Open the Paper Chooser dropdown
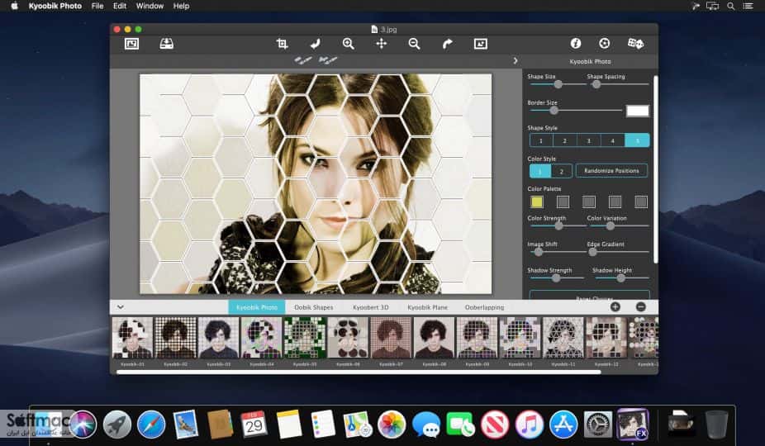Image resolution: width=765 pixels, height=446 pixels. pyautogui.click(x=589, y=296)
